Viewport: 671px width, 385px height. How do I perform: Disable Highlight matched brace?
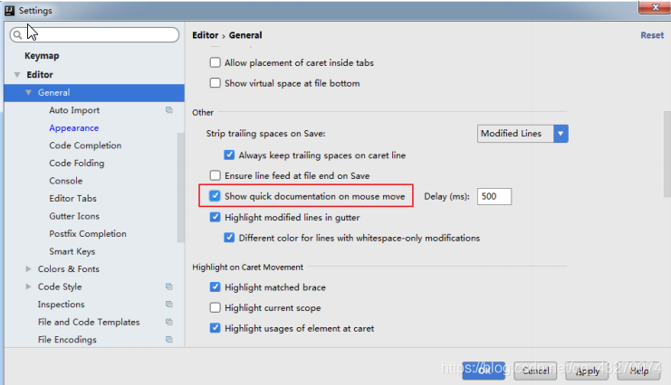pyautogui.click(x=216, y=287)
